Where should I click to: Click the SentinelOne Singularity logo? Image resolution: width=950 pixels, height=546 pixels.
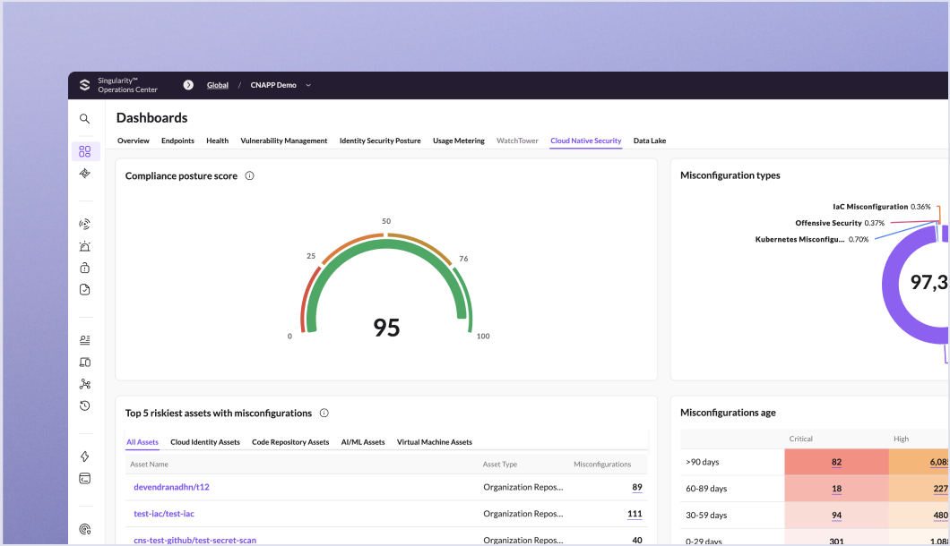[85, 85]
